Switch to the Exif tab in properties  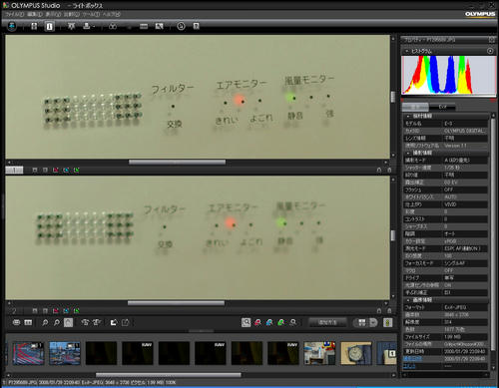[442, 107]
